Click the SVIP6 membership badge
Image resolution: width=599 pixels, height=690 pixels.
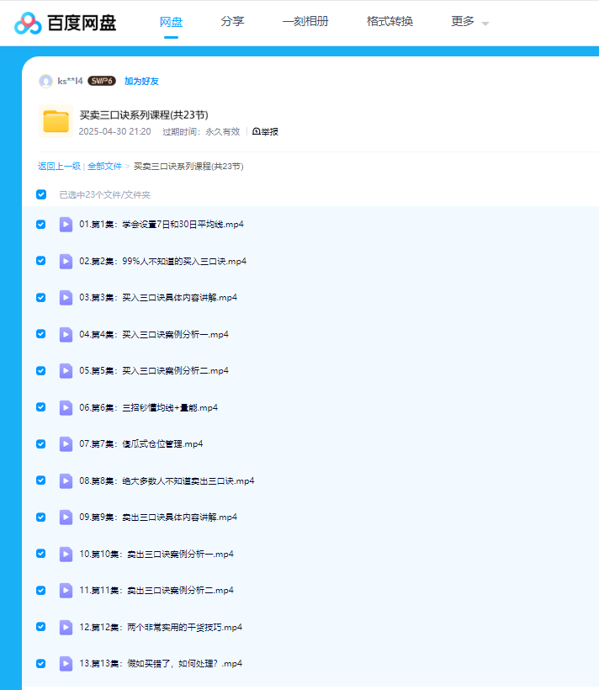click(x=102, y=82)
